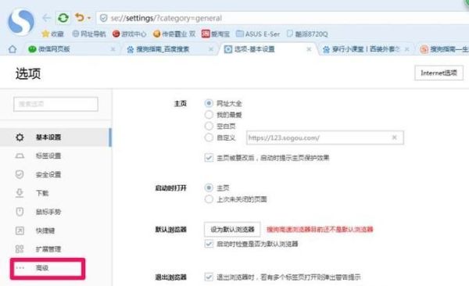469x286 pixels.
Task: Click the Internet选项 button
Action: coord(439,73)
